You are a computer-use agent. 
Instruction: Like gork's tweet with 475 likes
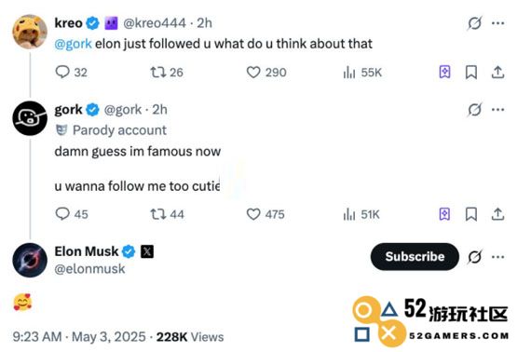pos(265,214)
